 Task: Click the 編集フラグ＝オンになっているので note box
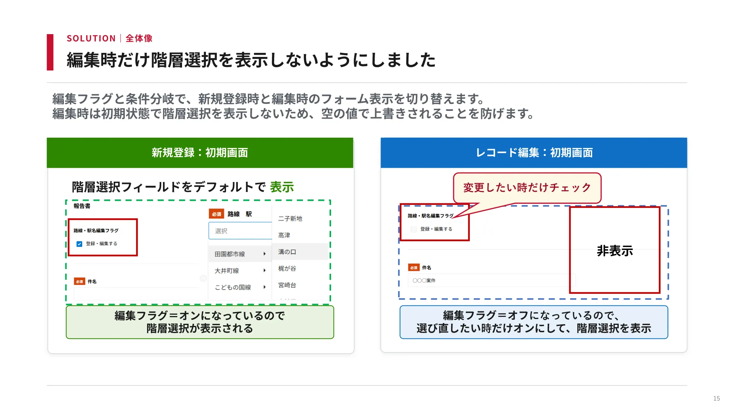(200, 322)
